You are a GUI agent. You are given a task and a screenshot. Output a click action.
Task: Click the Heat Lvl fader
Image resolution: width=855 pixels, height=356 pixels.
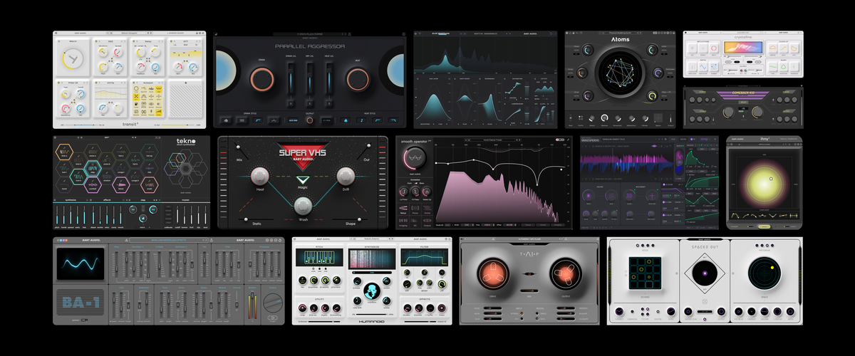pos(329,78)
